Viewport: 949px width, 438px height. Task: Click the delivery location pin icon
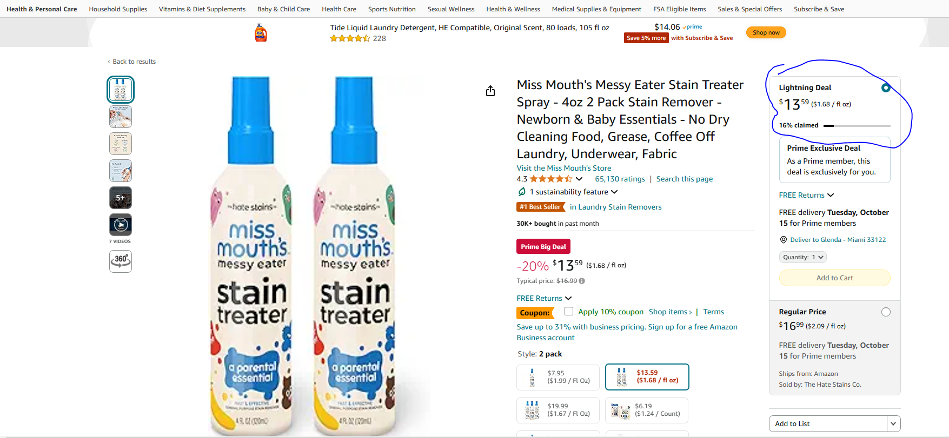click(784, 240)
